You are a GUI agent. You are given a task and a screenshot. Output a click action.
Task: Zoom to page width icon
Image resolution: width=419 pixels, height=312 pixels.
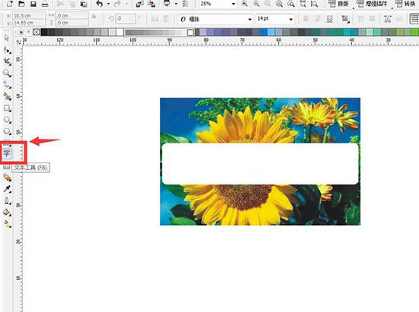point(303,4)
